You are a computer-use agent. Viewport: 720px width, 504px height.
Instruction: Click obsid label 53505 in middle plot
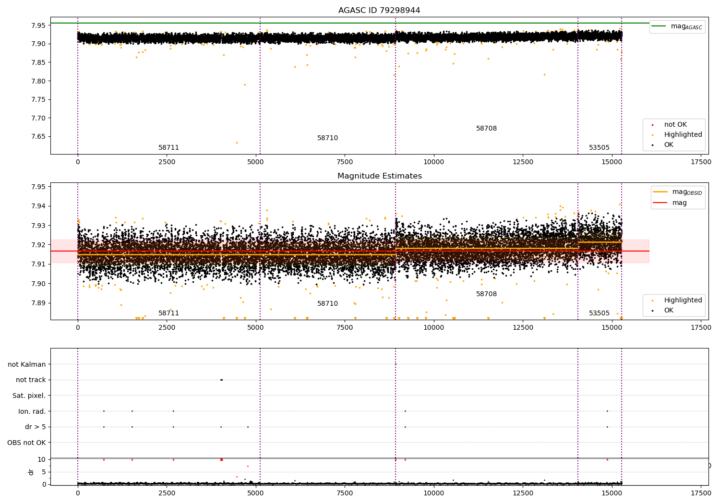tap(599, 313)
